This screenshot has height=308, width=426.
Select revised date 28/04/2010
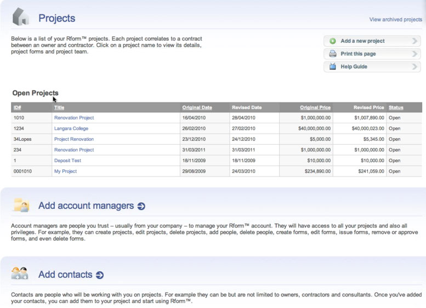point(243,118)
